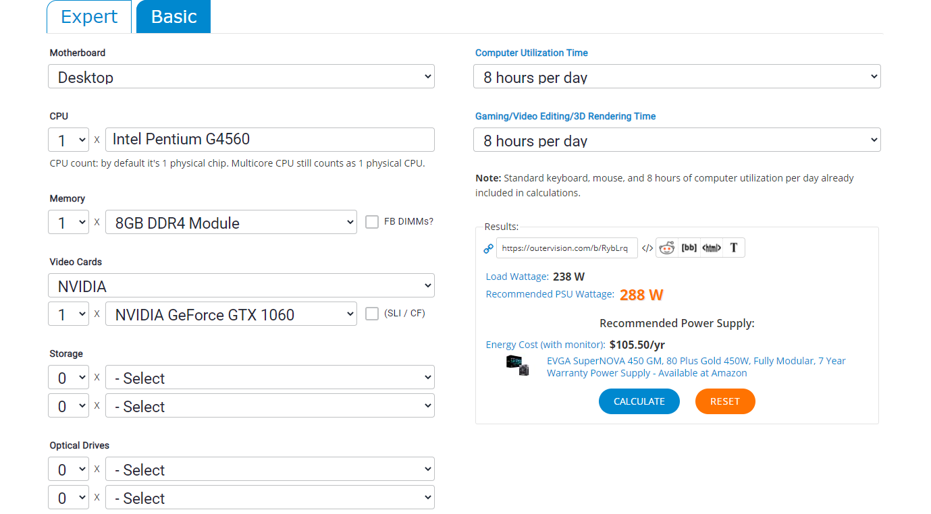Switch to the Basic tab

pyautogui.click(x=174, y=16)
